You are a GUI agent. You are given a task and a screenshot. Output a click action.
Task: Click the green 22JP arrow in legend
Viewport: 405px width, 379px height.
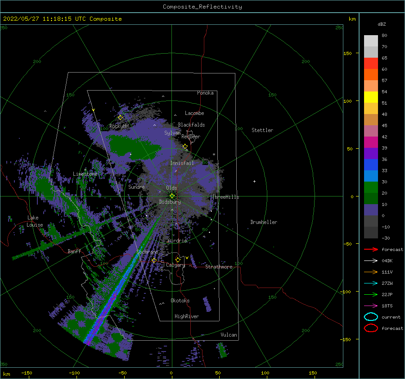click(371, 294)
